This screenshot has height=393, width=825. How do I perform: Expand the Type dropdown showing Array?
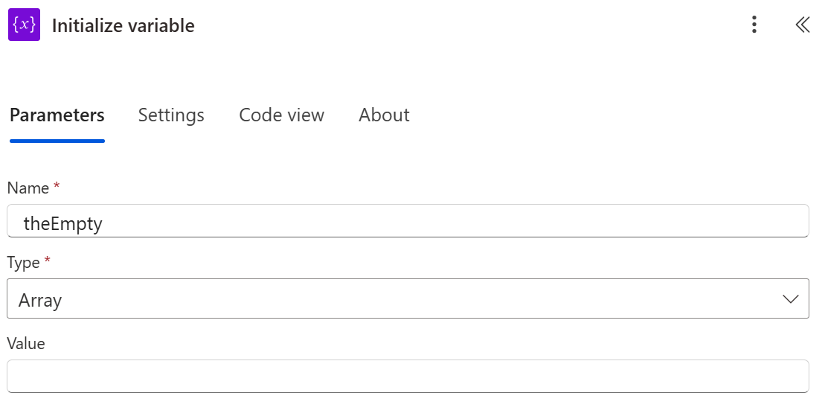click(408, 299)
